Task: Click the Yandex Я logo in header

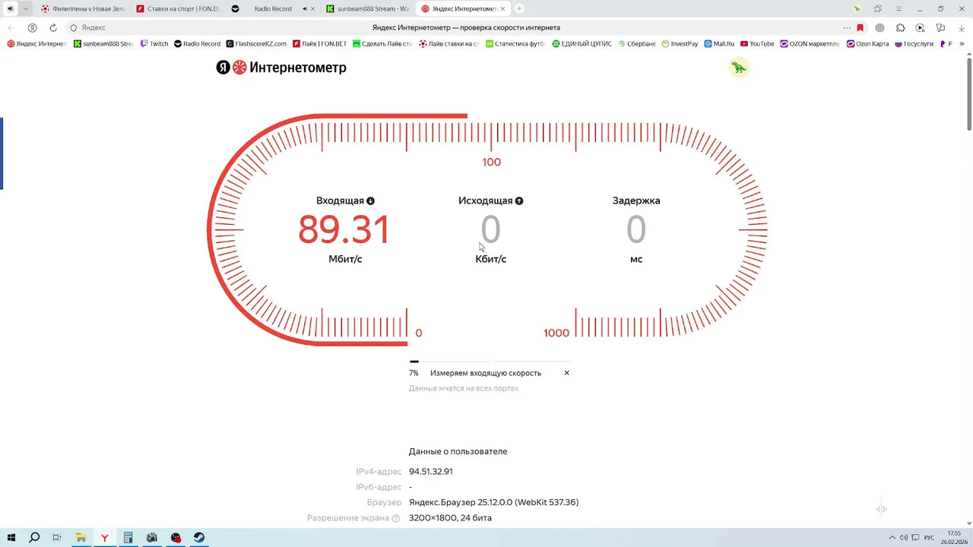Action: (223, 68)
